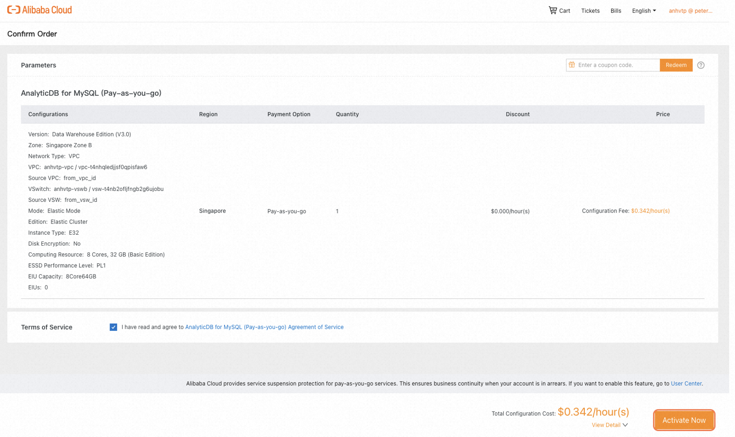Viewport: 735px width, 437px height.
Task: Click the Alibaba Cloud logo
Action: (40, 10)
